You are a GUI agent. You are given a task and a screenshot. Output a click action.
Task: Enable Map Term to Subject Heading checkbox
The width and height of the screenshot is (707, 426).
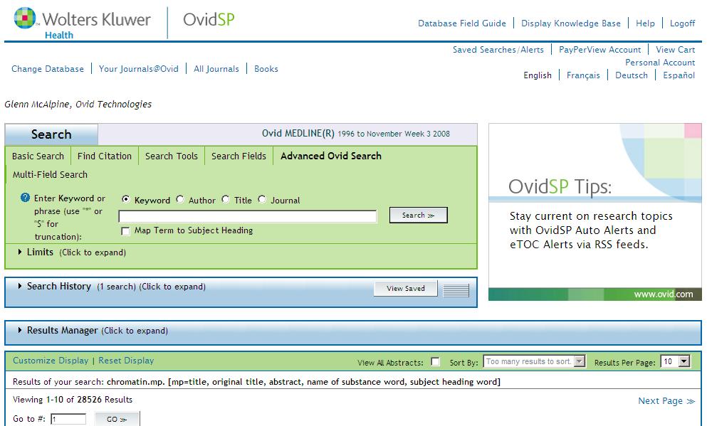pyautogui.click(x=125, y=231)
